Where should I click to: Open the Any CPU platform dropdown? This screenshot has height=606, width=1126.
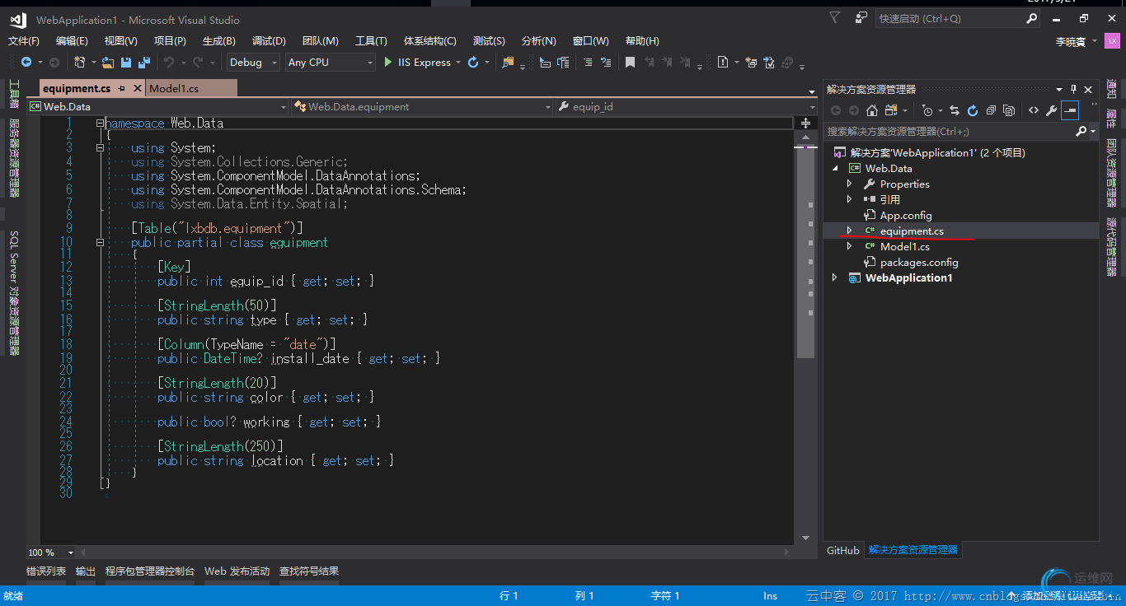click(x=330, y=63)
